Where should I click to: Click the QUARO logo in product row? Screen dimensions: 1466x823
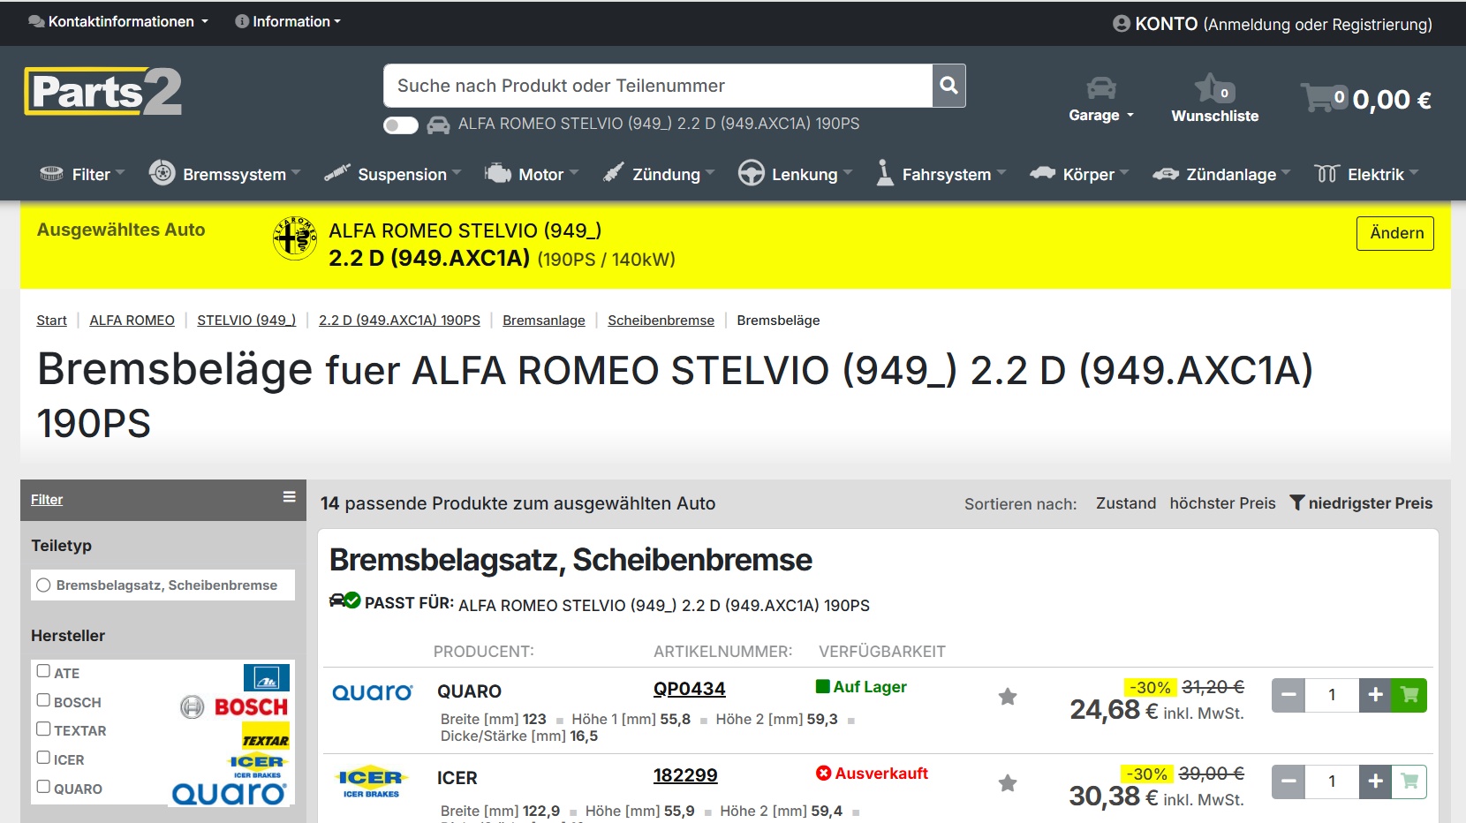(x=372, y=693)
